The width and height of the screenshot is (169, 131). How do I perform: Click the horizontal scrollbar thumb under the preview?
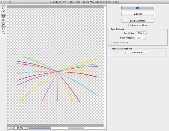[x=76, y=128]
